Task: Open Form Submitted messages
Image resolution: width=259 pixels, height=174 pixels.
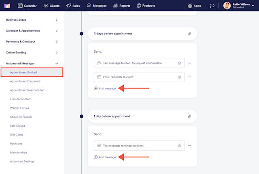Action: point(20,99)
